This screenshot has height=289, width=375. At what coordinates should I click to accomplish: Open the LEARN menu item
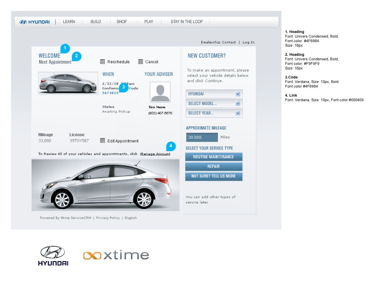coord(69,22)
